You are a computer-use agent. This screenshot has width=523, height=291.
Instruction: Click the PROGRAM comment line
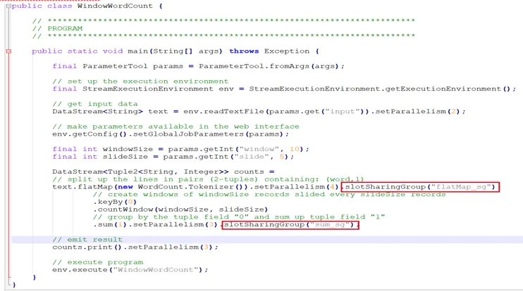(57, 28)
